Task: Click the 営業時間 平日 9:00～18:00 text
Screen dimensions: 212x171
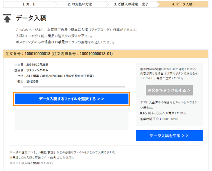Action: click(159, 119)
